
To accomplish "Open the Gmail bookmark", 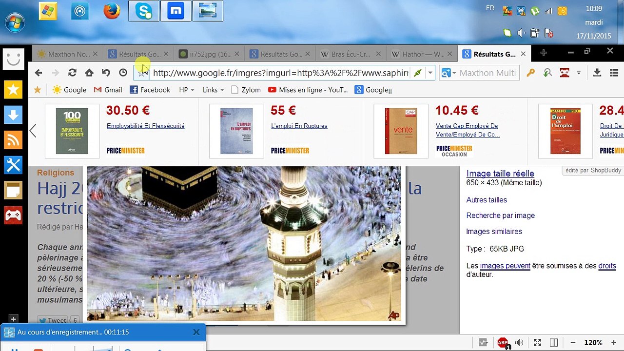I will [x=108, y=90].
